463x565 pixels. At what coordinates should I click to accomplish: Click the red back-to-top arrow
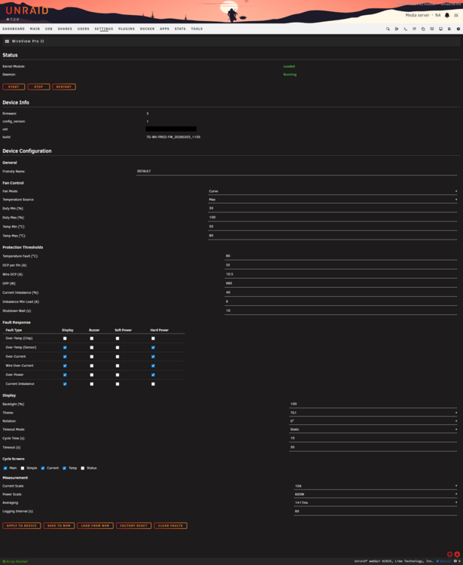[449, 554]
